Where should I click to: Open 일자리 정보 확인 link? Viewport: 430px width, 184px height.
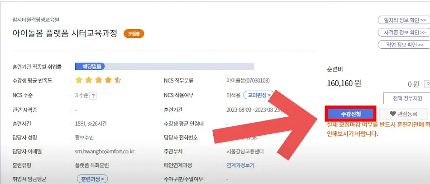[x=404, y=20]
